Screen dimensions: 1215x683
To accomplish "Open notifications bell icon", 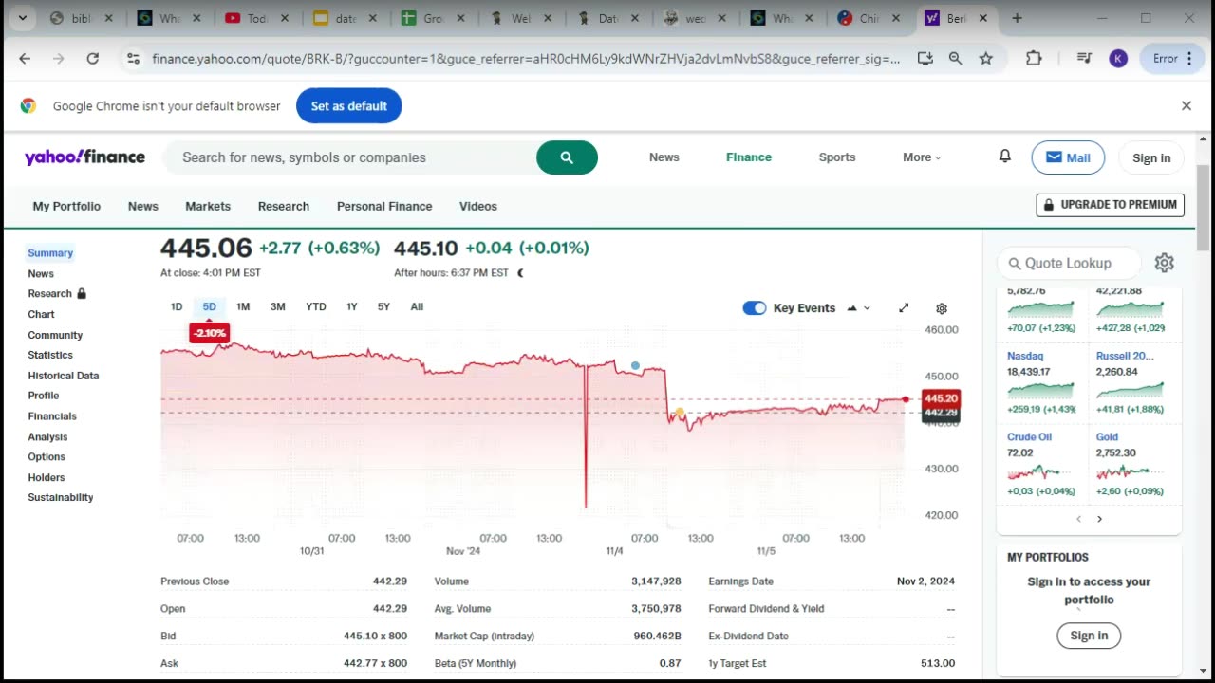I will tap(1004, 157).
